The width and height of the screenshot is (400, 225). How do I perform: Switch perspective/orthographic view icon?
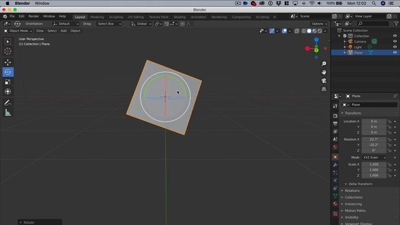(324, 89)
